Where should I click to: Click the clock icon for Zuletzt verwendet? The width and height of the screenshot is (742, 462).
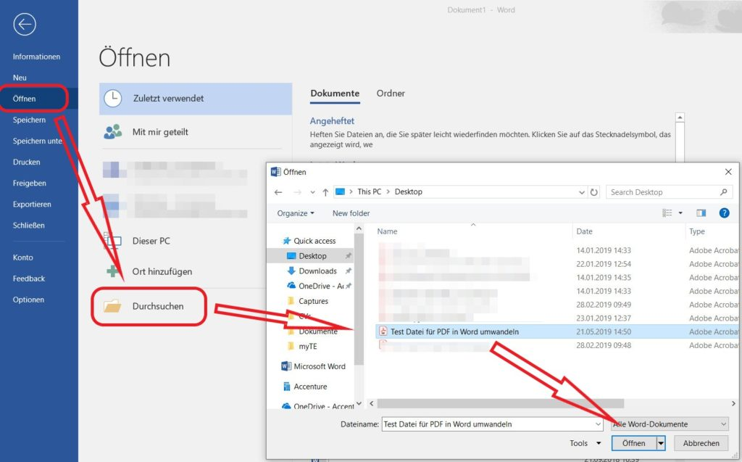112,99
